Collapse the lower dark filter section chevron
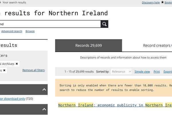 point(44,109)
